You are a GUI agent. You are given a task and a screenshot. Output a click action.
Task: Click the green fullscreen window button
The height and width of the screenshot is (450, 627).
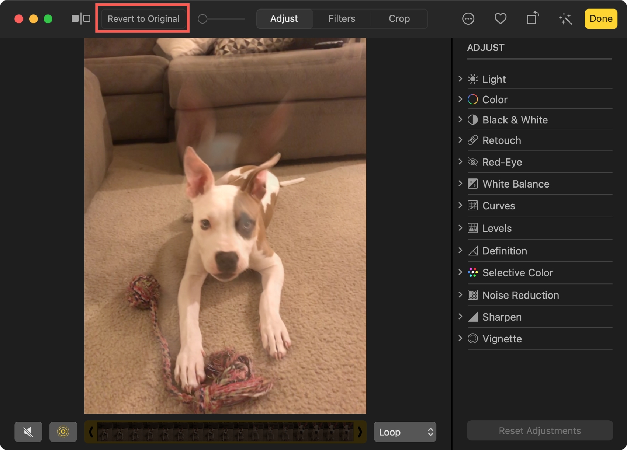point(48,19)
